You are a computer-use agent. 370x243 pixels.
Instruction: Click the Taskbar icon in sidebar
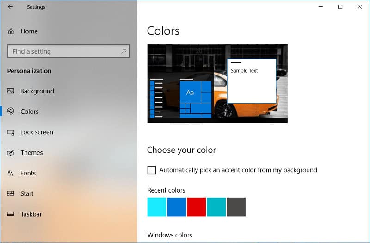pos(11,214)
